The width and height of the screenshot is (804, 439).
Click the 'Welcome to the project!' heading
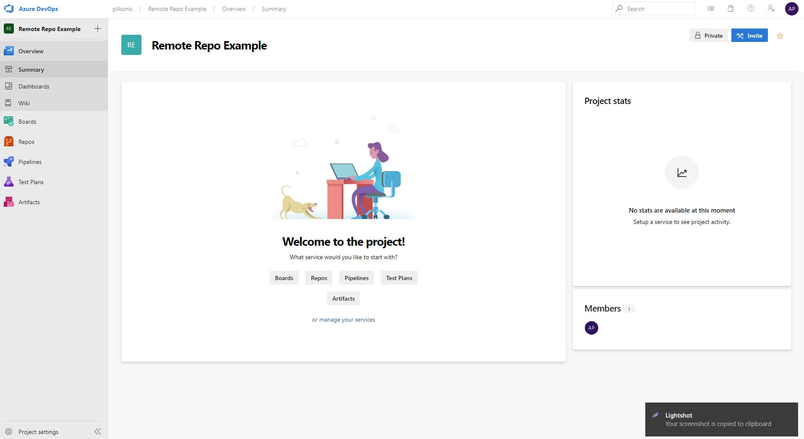pyautogui.click(x=343, y=242)
